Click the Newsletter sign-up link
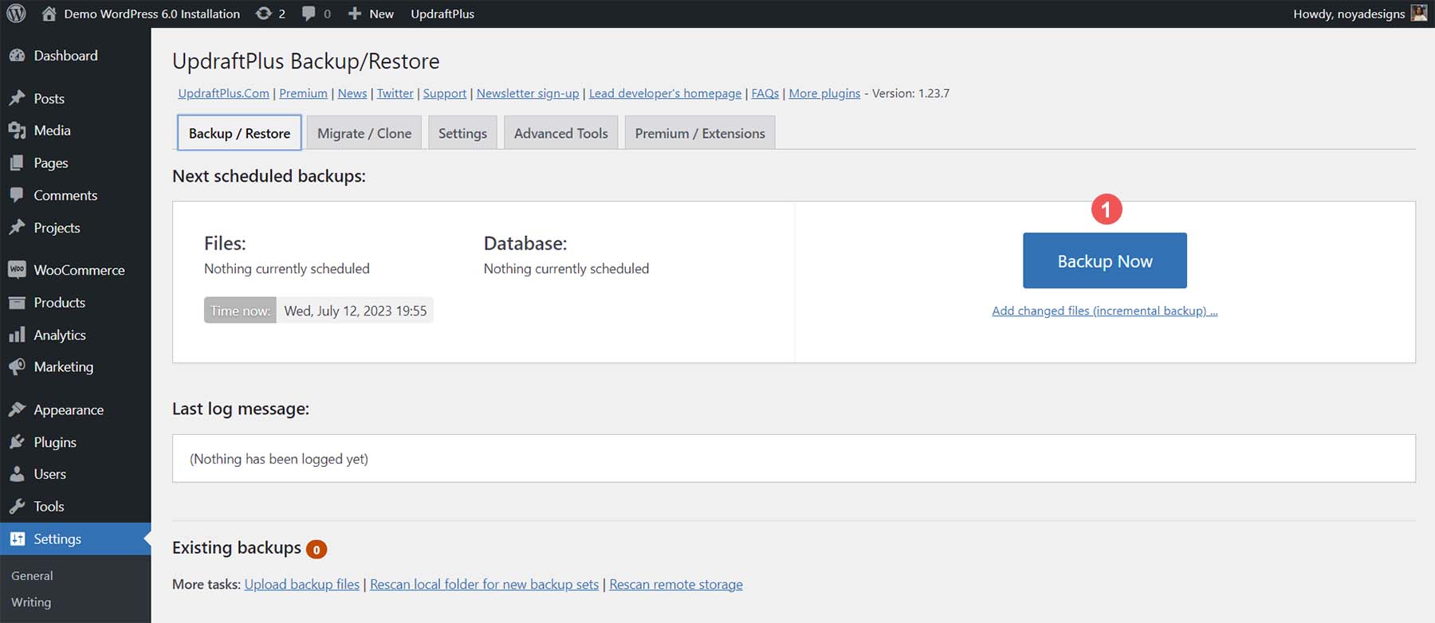The height and width of the screenshot is (623, 1435). click(x=528, y=93)
